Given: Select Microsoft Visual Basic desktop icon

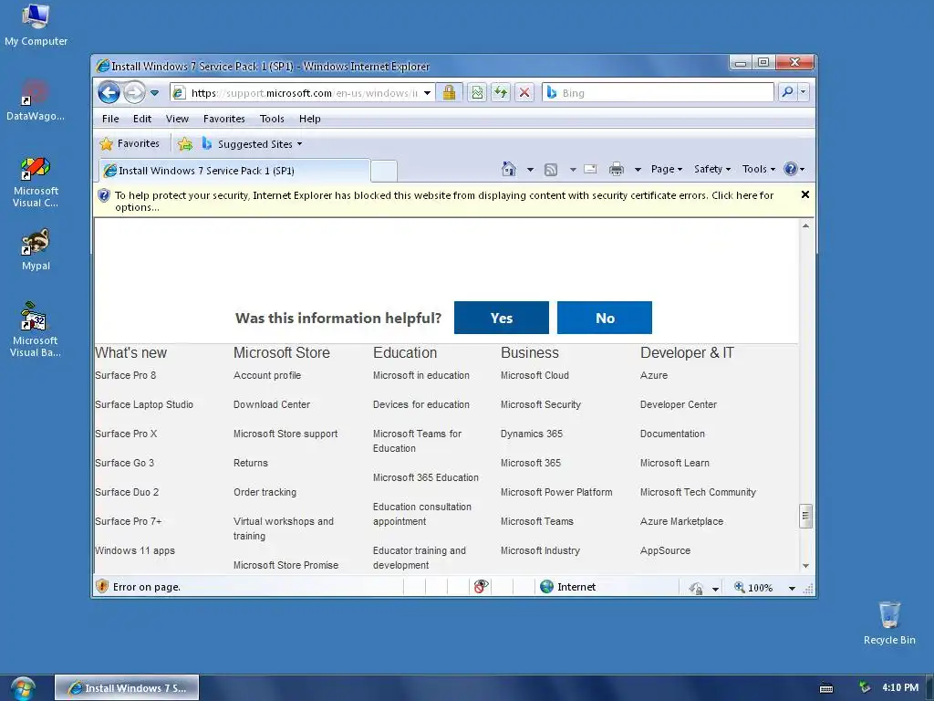Looking at the screenshot, I should point(36,330).
